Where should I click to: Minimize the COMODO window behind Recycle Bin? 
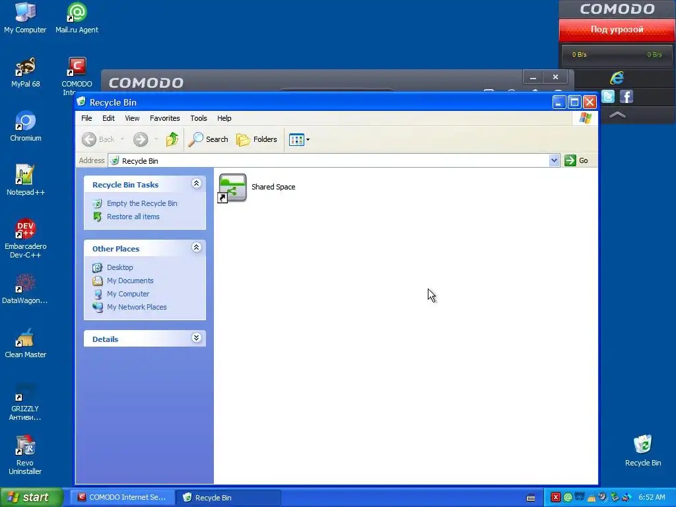tap(533, 78)
